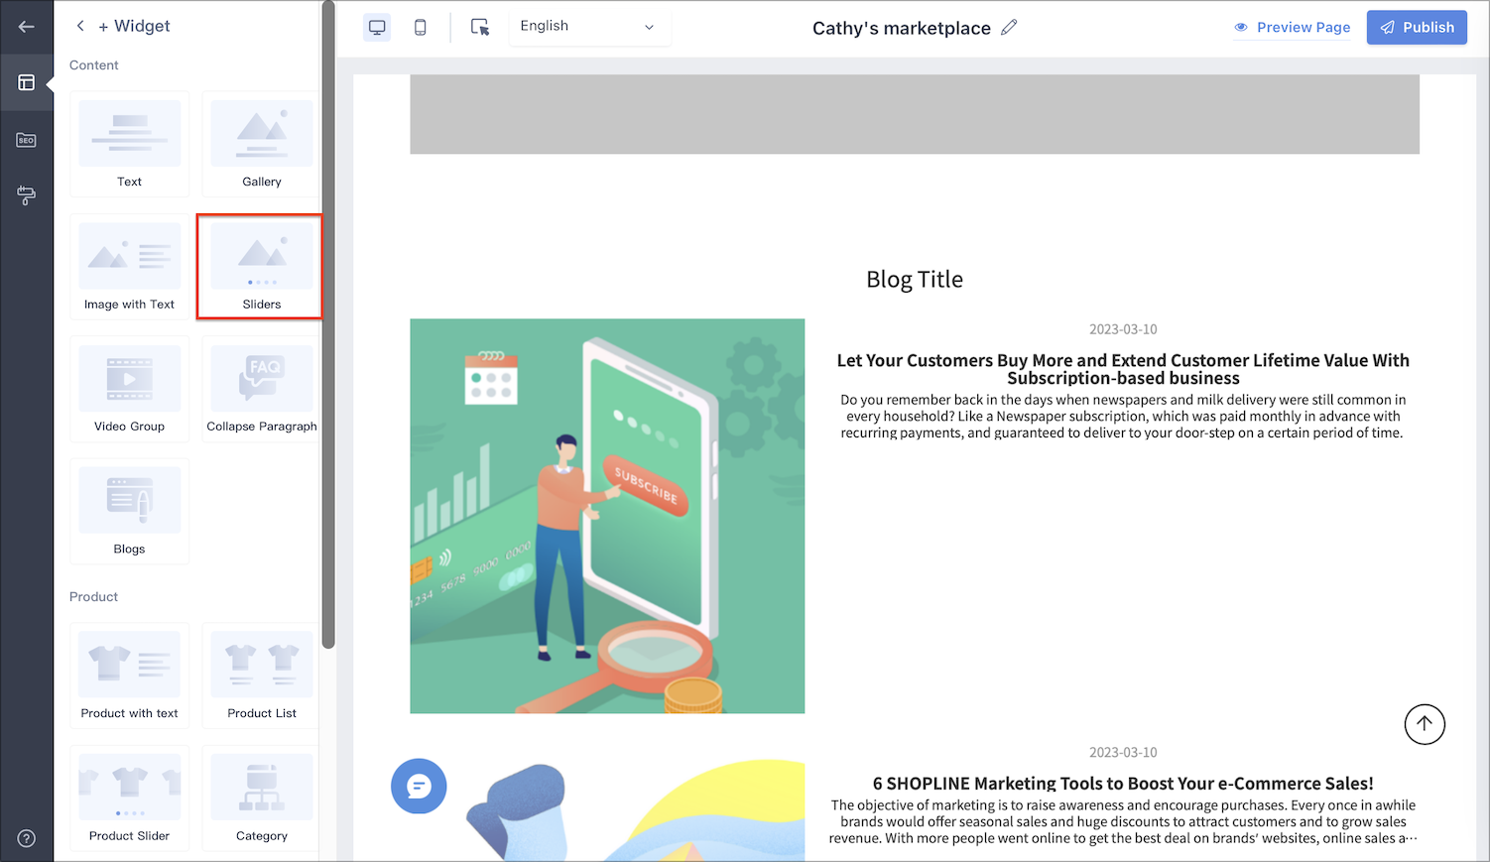
Task: Open the paint roller theme icon
Action: tap(27, 195)
